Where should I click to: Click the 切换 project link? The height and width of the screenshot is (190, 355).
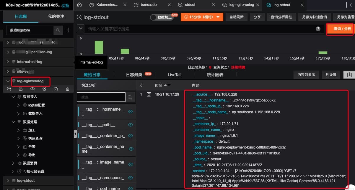(x=66, y=5)
